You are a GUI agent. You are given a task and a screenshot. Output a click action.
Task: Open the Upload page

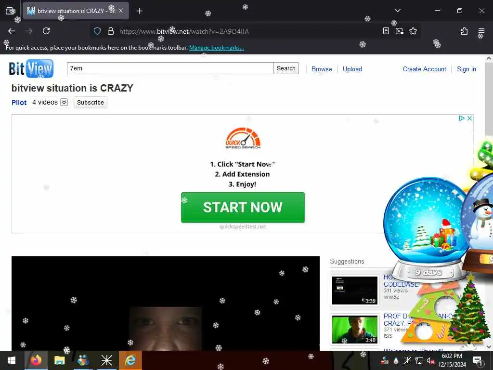point(352,69)
